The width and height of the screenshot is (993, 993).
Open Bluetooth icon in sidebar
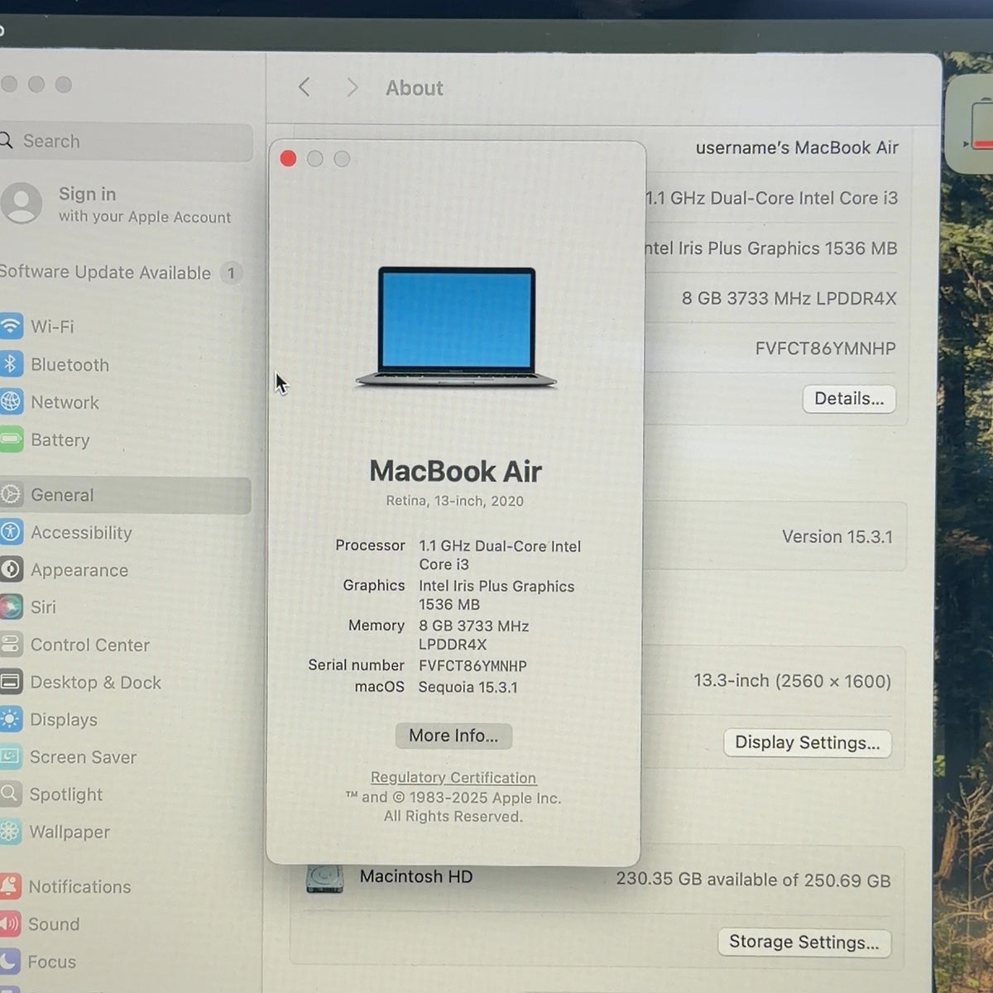(x=11, y=364)
